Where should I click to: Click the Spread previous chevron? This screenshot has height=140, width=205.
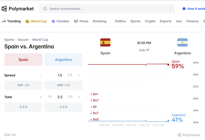click(x=41, y=75)
